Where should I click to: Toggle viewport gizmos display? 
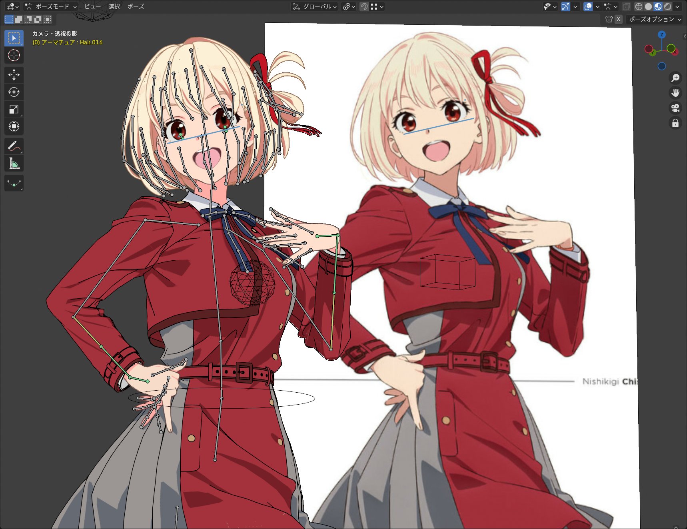565,6
